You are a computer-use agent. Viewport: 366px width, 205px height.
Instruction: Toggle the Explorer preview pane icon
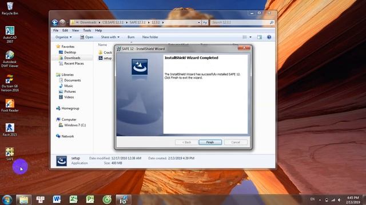click(x=259, y=37)
